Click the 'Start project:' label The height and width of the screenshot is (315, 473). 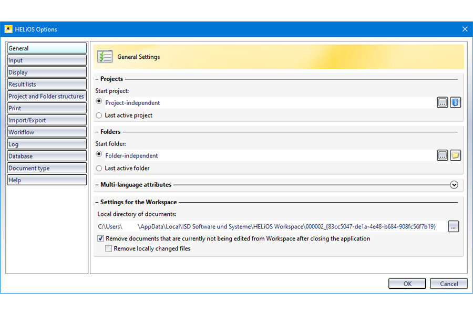tap(112, 91)
